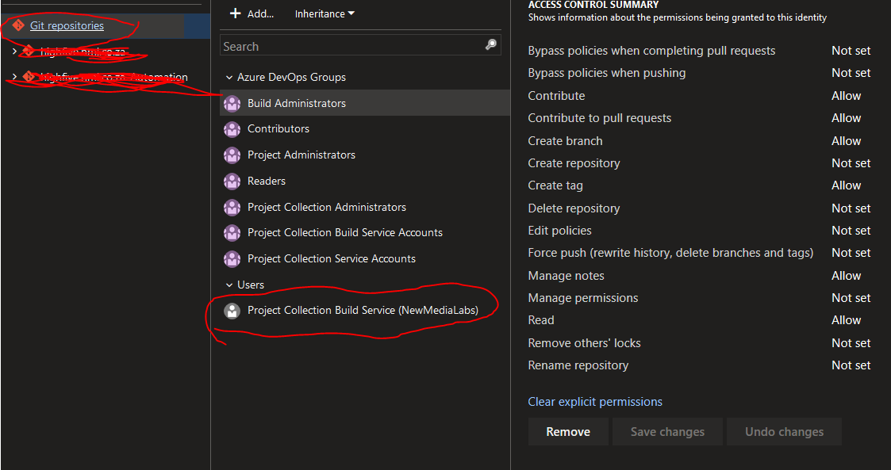Click the Git repositories icon
891x470 pixels.
click(18, 26)
